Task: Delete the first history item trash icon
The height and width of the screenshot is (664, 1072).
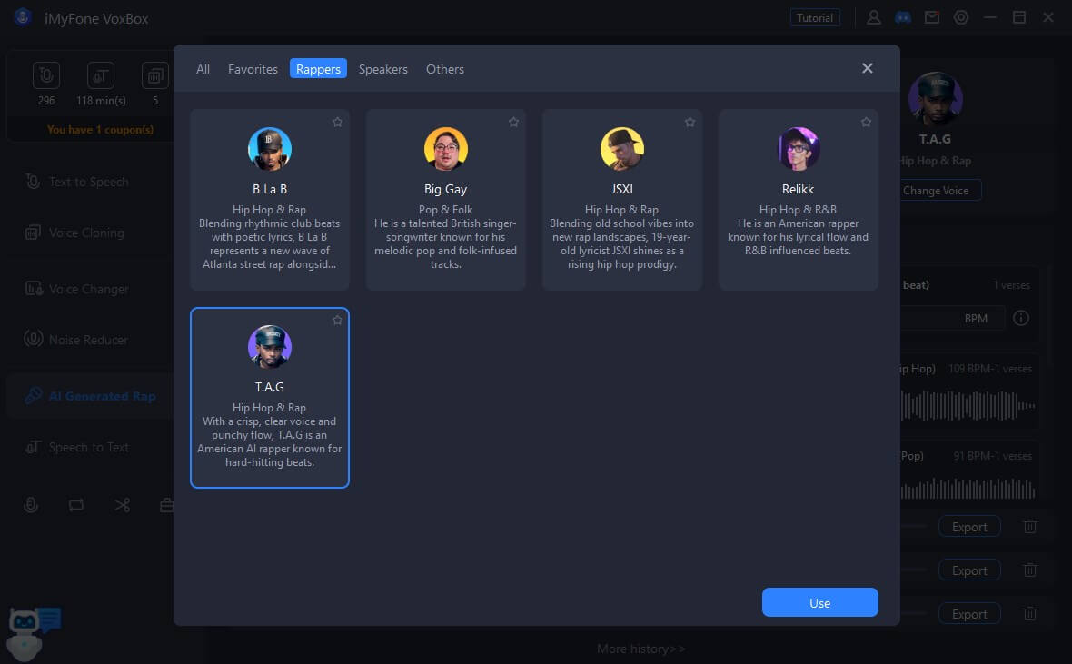Action: coord(1029,526)
